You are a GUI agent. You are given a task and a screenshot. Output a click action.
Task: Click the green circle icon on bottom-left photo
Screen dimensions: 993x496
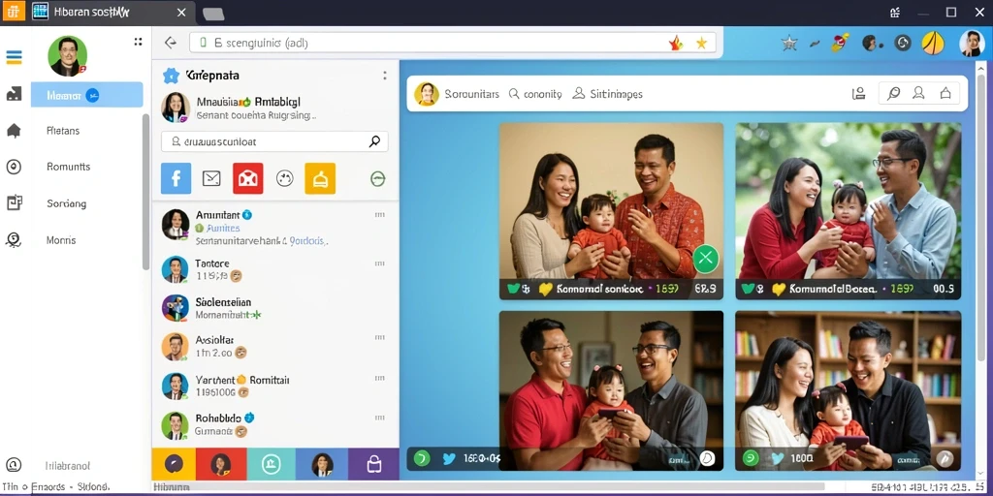[x=422, y=458]
